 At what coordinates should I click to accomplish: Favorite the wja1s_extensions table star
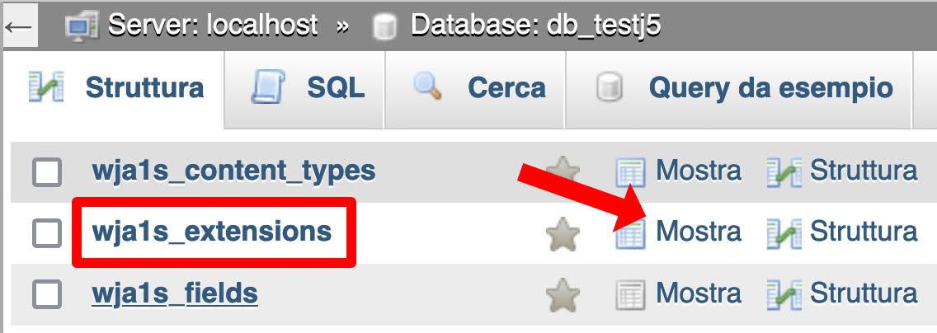(563, 234)
